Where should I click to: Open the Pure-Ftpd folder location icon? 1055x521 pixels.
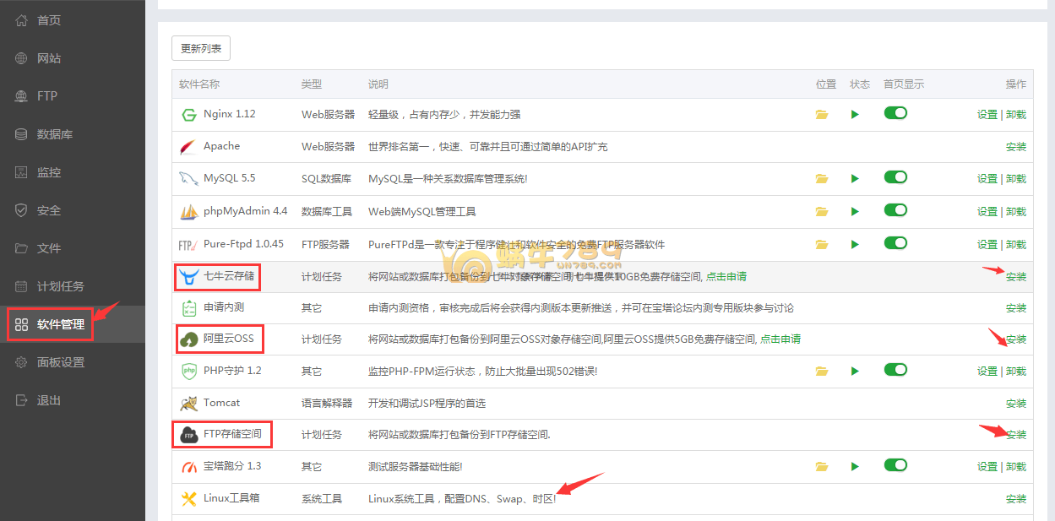coord(821,245)
